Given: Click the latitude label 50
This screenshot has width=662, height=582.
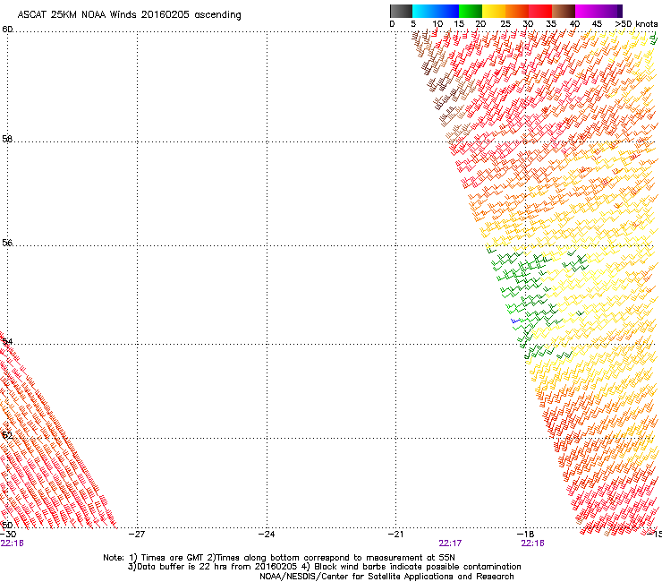Looking at the screenshot, I should (x=7, y=525).
